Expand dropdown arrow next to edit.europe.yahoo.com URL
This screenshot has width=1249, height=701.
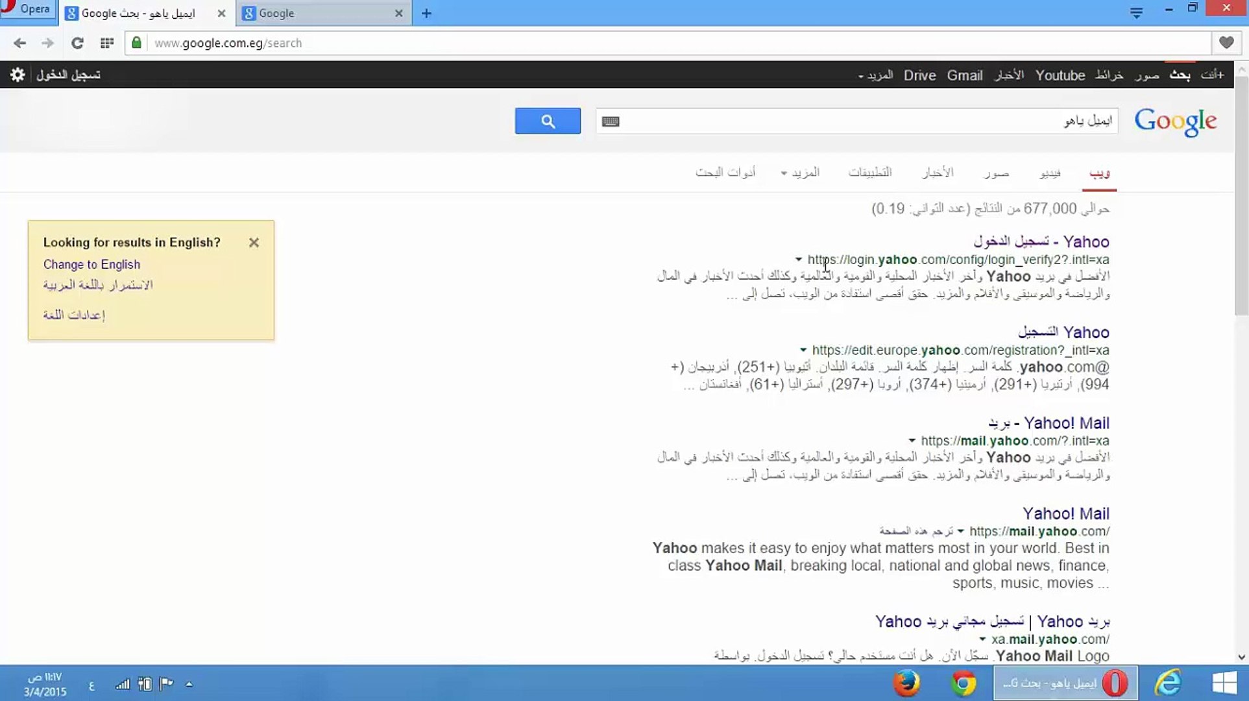point(803,350)
